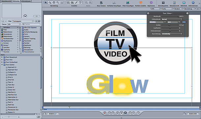Open the Ausrichtung Linksbündig dropdown

[172, 34]
